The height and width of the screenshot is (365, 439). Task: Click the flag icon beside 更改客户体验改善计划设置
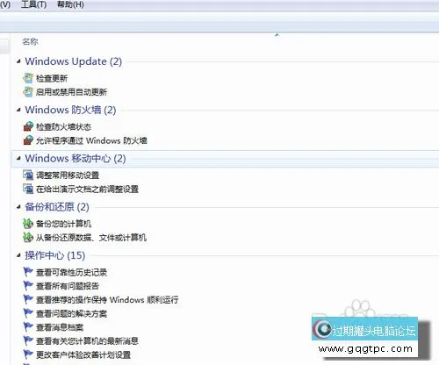pyautogui.click(x=28, y=354)
